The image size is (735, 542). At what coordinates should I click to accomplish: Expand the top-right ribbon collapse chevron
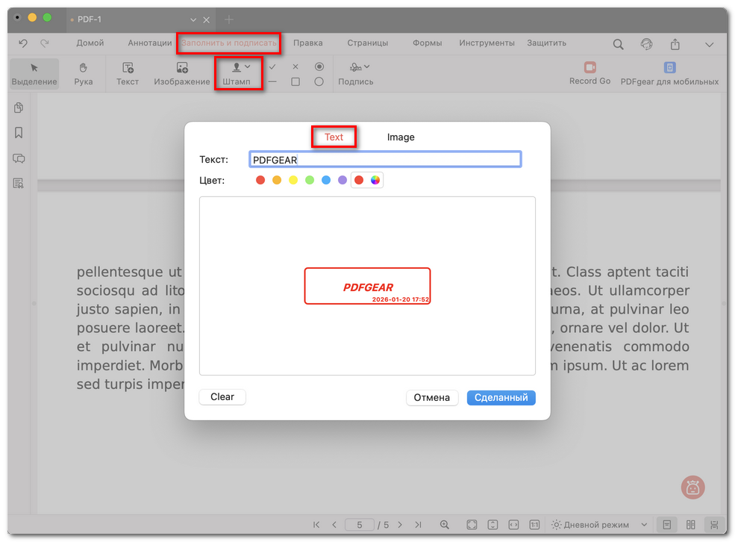point(709,45)
